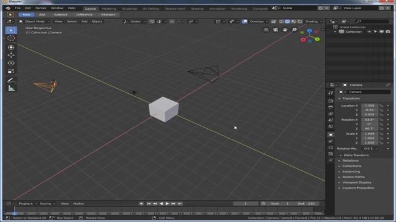Open the Shading options dropdown
This screenshot has height=222, width=396.
point(314,22)
